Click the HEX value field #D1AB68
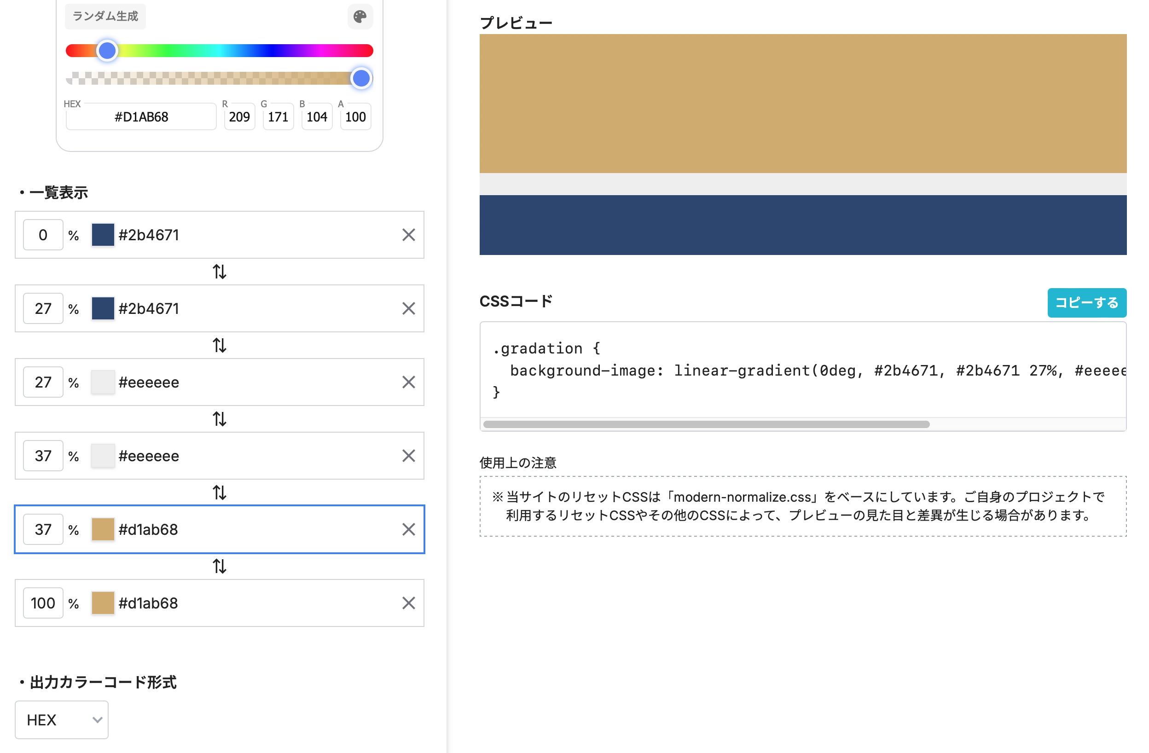Viewport: 1149px width, 753px height. [x=141, y=117]
